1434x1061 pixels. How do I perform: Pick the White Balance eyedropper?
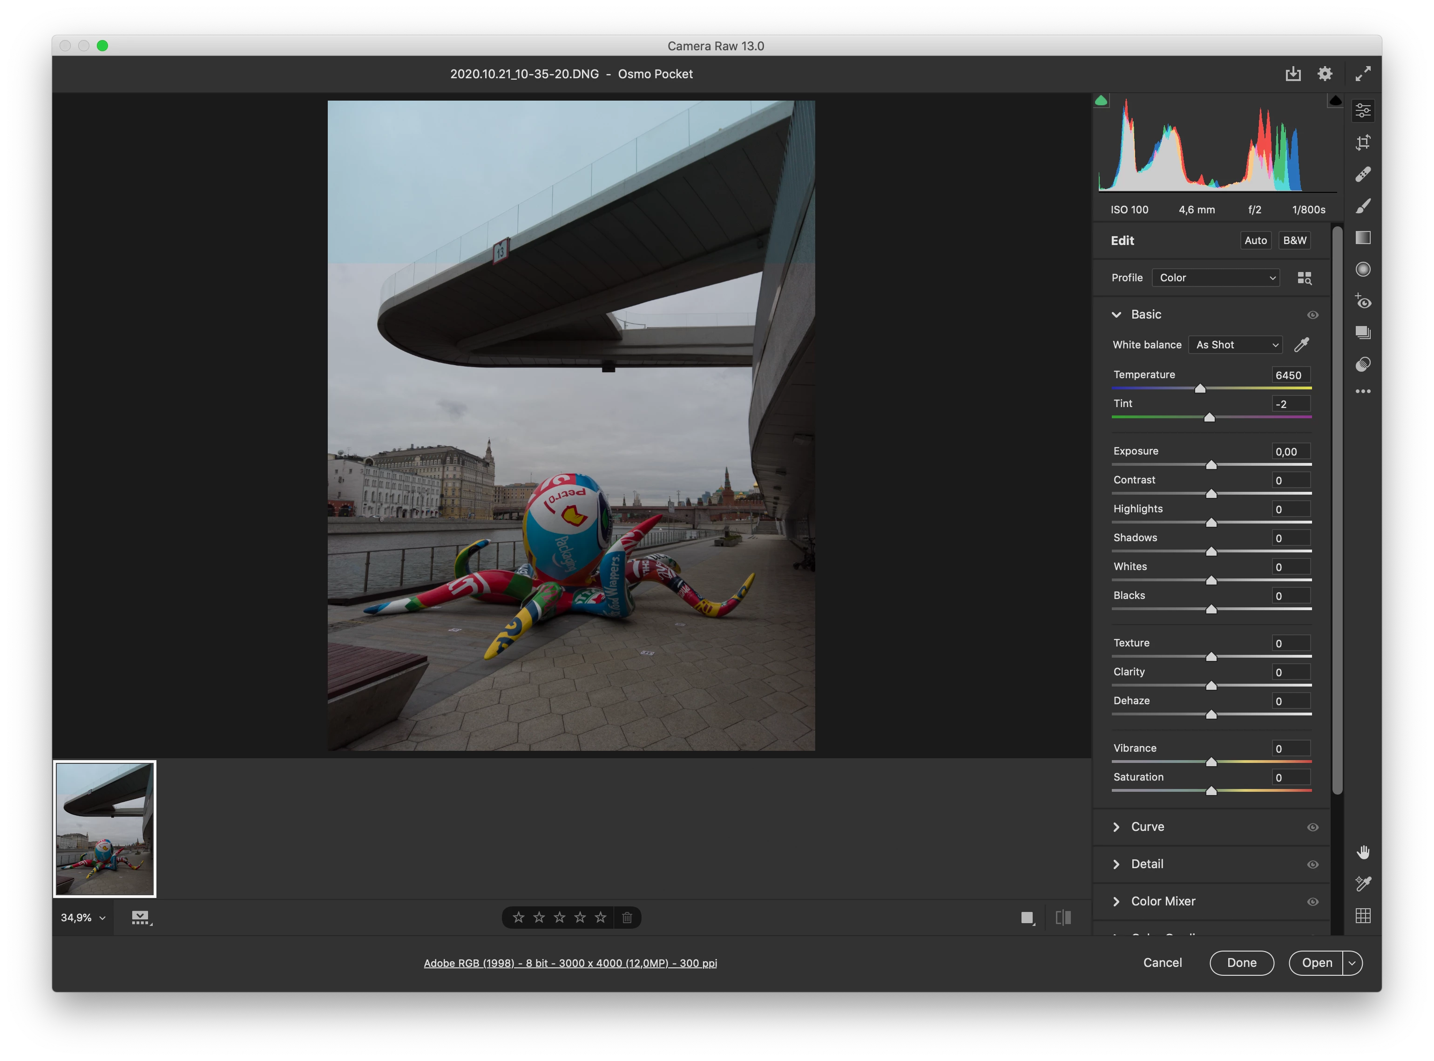[x=1301, y=345]
